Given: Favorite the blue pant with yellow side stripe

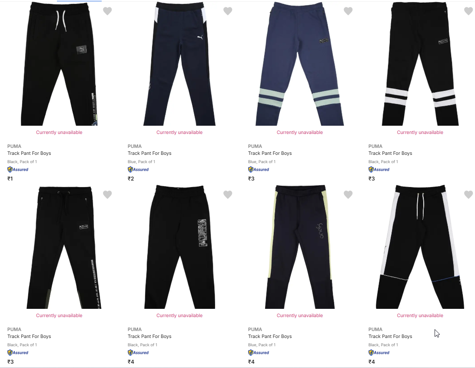Looking at the screenshot, I should 348,194.
